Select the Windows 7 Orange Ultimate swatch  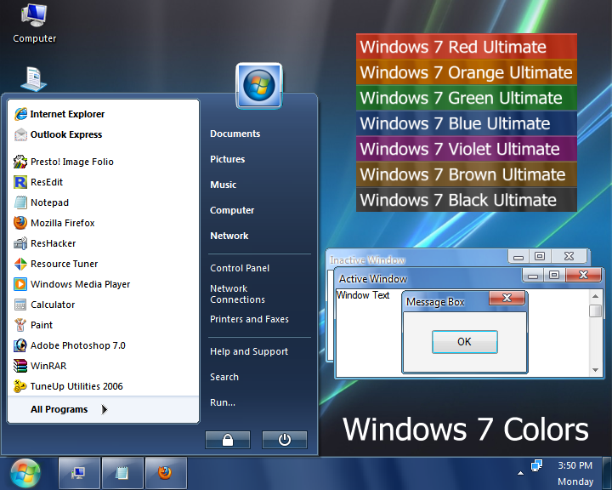tap(467, 72)
